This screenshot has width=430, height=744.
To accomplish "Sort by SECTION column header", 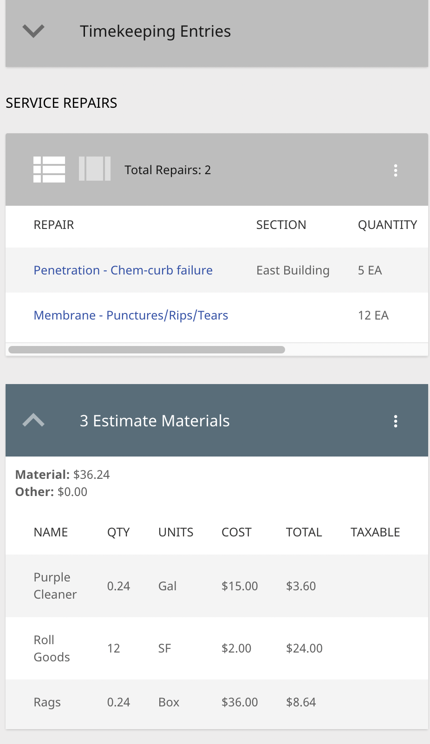I will tap(281, 225).
